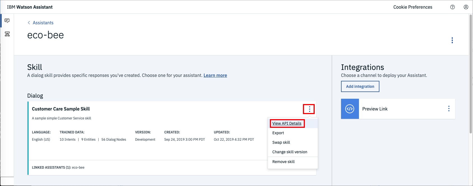Image resolution: width=473 pixels, height=186 pixels.
Task: Click the page vertical scrollbar
Action: [x=471, y=74]
